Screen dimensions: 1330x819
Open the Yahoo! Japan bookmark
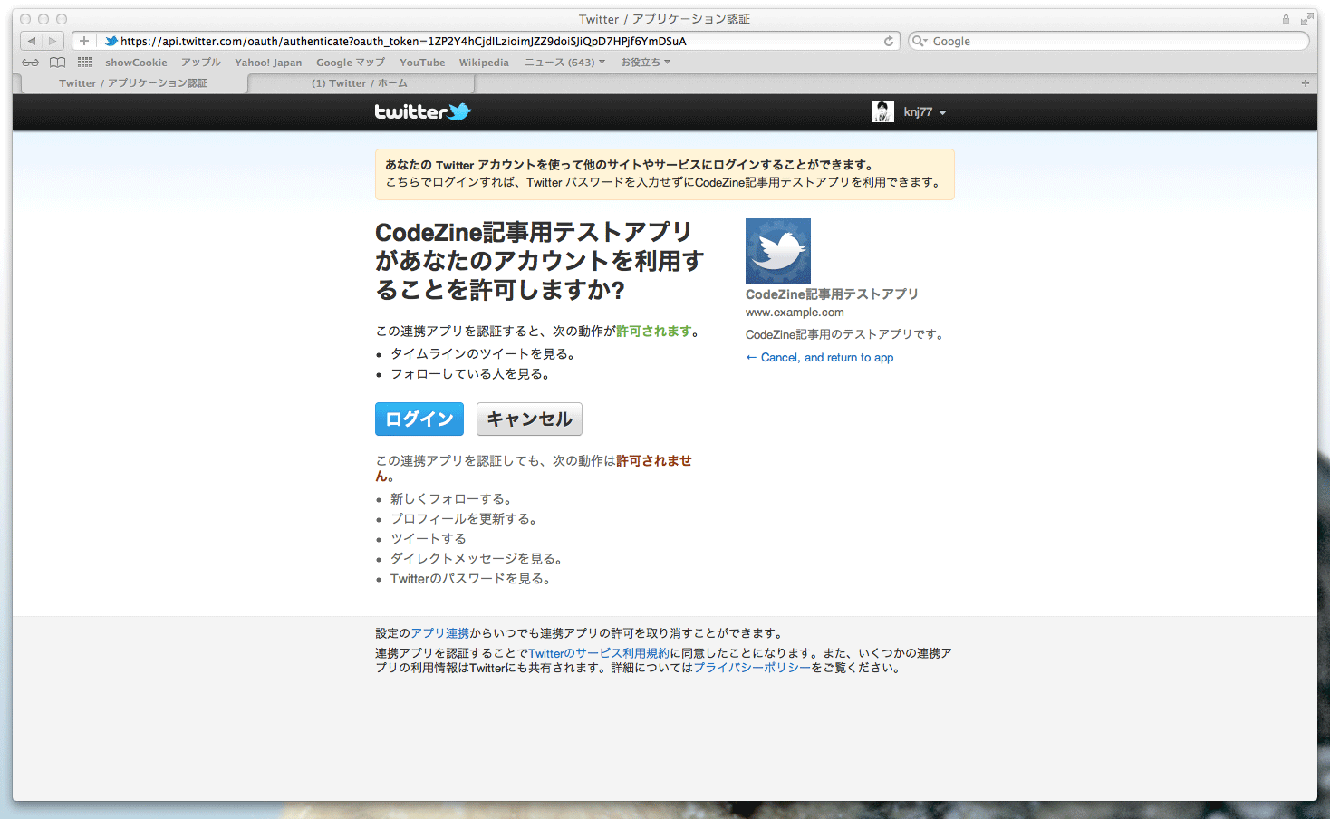point(268,63)
